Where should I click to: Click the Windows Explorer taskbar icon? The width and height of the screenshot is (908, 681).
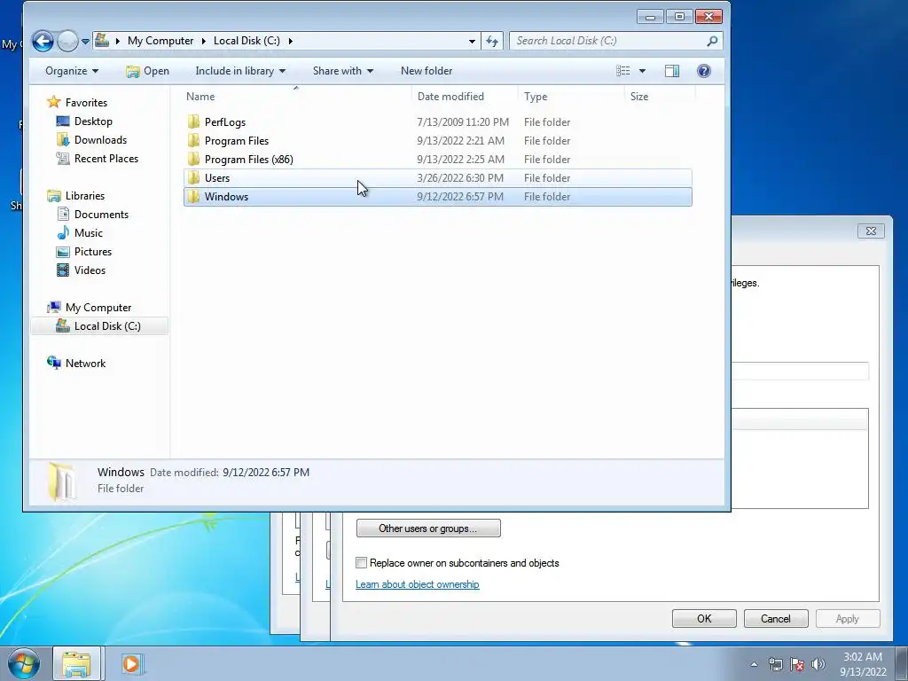[76, 663]
